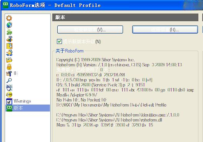This screenshot has width=203, height=142.
Task: Open the hand-pointer context menu category
Action: coord(9,88)
